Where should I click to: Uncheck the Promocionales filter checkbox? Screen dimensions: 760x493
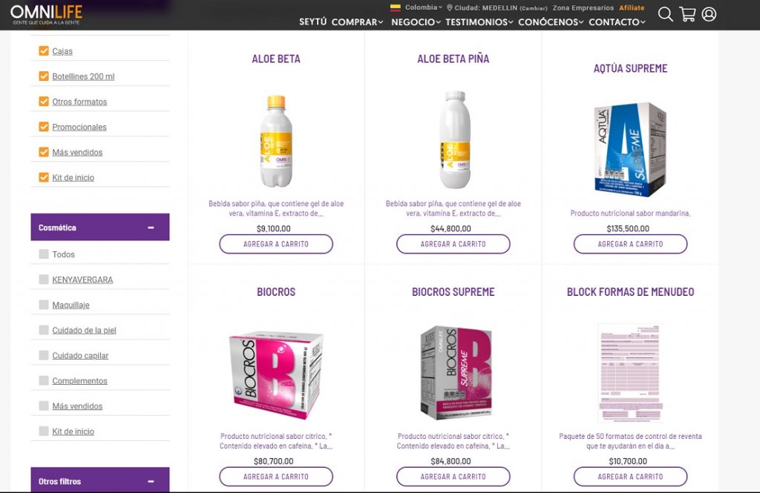coord(44,126)
